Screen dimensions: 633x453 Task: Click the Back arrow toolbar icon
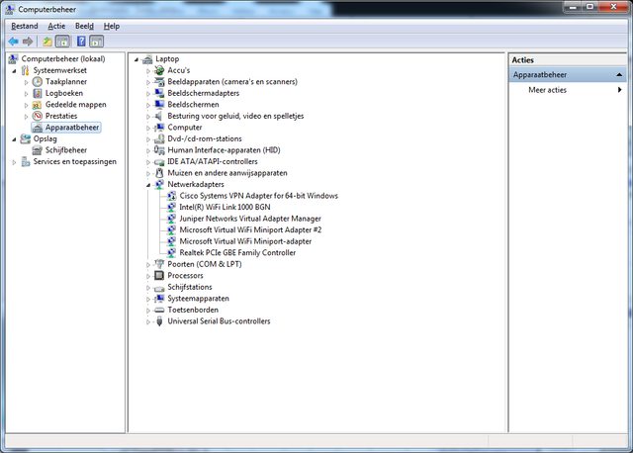tap(13, 42)
